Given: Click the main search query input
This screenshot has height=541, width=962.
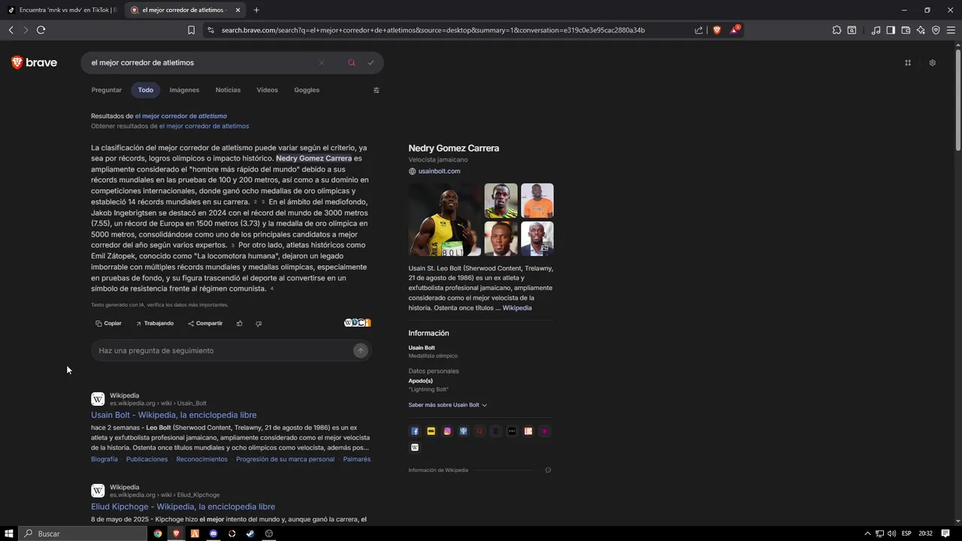Looking at the screenshot, I should coord(199,62).
